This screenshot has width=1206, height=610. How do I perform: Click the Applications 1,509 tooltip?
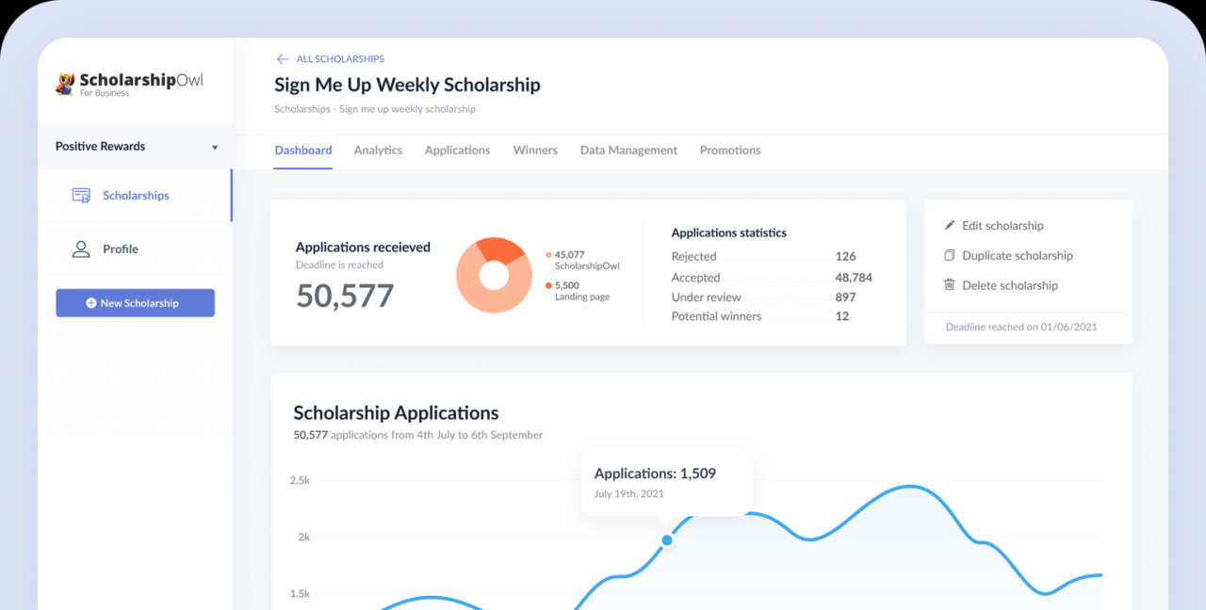pyautogui.click(x=666, y=481)
